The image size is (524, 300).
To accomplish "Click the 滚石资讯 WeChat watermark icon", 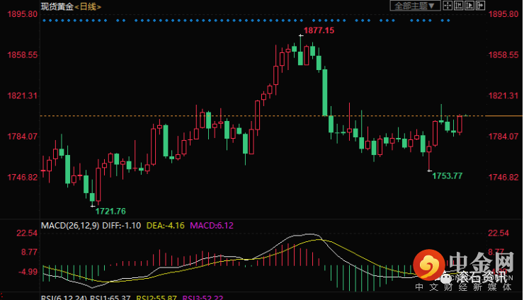I will coord(448,277).
